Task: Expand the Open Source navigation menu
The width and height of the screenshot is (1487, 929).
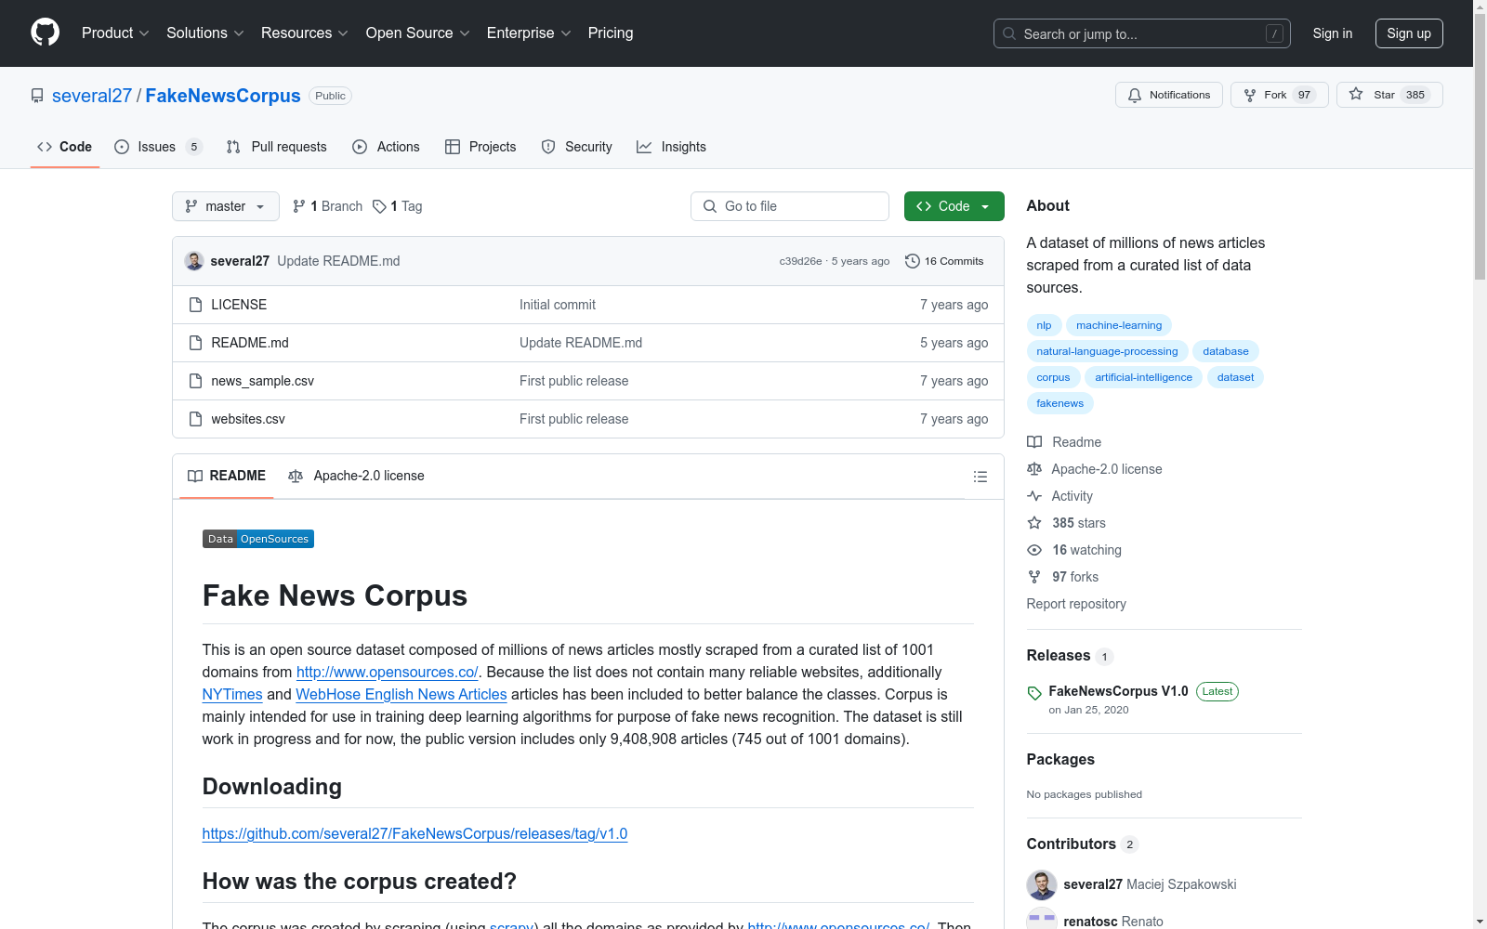Action: coord(418,33)
